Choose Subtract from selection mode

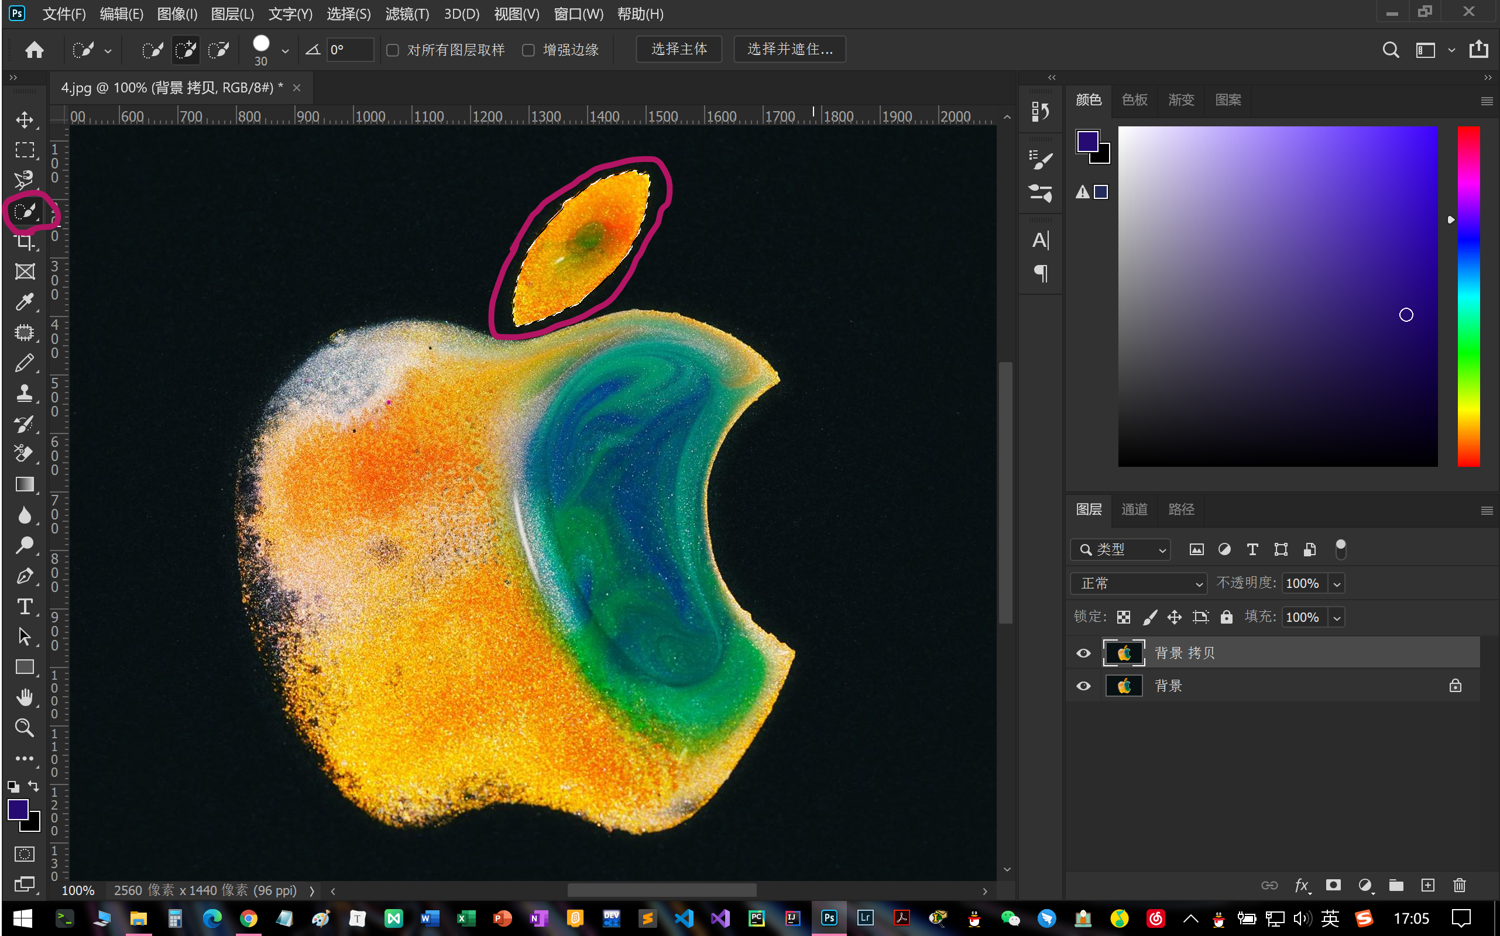click(219, 50)
